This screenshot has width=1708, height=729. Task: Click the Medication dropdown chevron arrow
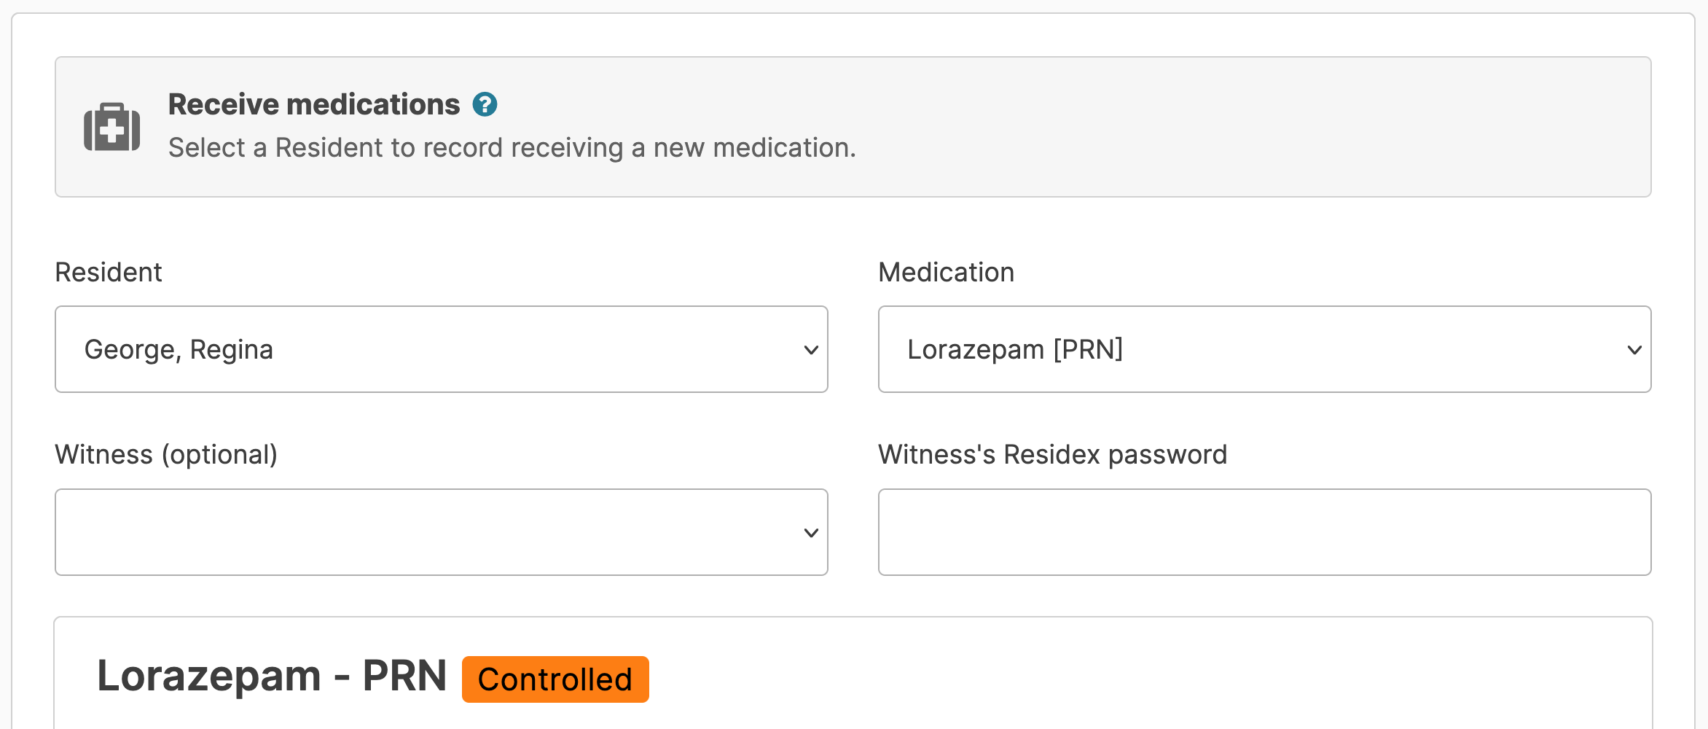point(1634,350)
